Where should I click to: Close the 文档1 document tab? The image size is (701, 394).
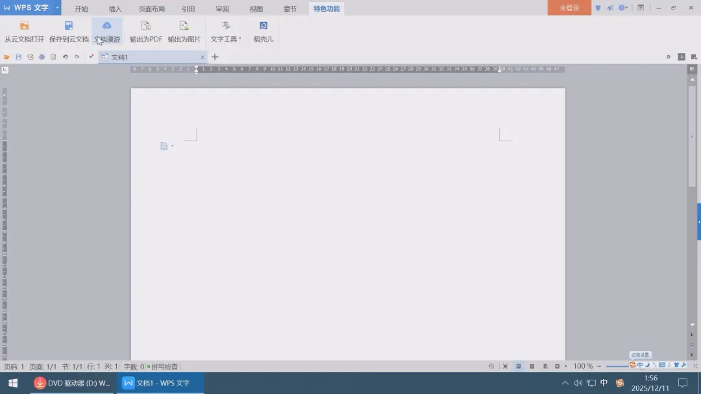click(203, 57)
